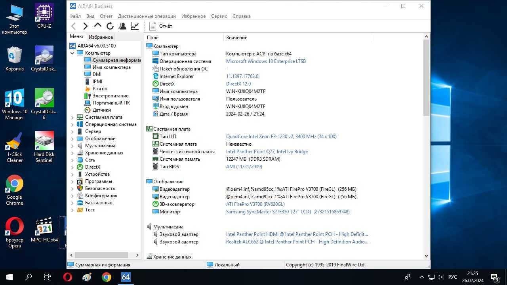This screenshot has height=285, width=507.
Task: Open Microsoft Windows 10 Enterprise LTSB link
Action: tap(266, 61)
